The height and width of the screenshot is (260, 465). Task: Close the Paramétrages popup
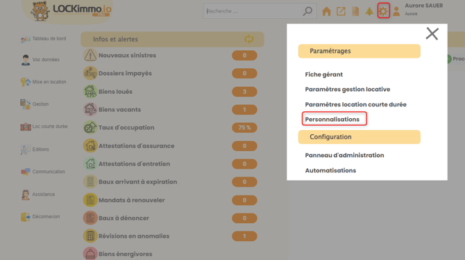point(432,33)
